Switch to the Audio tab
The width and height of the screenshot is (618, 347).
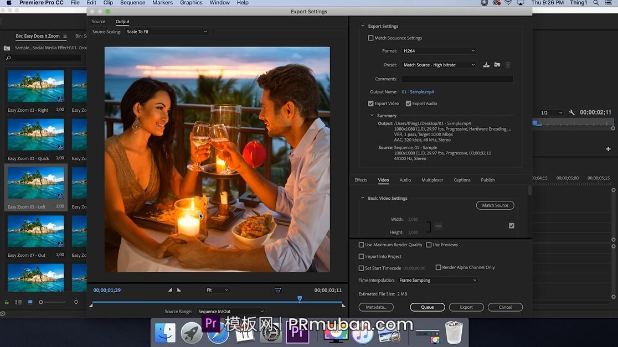(405, 180)
